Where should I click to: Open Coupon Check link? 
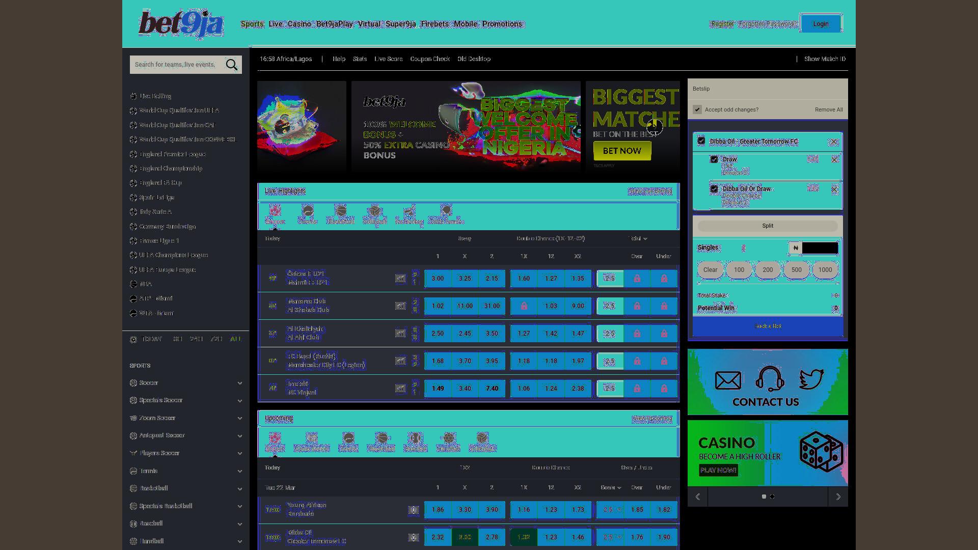click(430, 59)
